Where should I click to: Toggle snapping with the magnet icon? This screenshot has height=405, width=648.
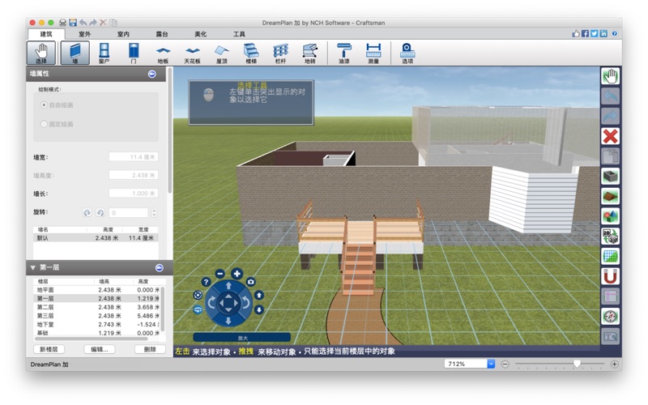click(x=610, y=276)
